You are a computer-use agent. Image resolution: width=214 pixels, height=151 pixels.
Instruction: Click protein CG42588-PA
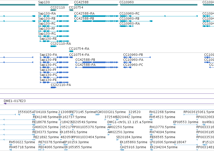tap(97, 67)
